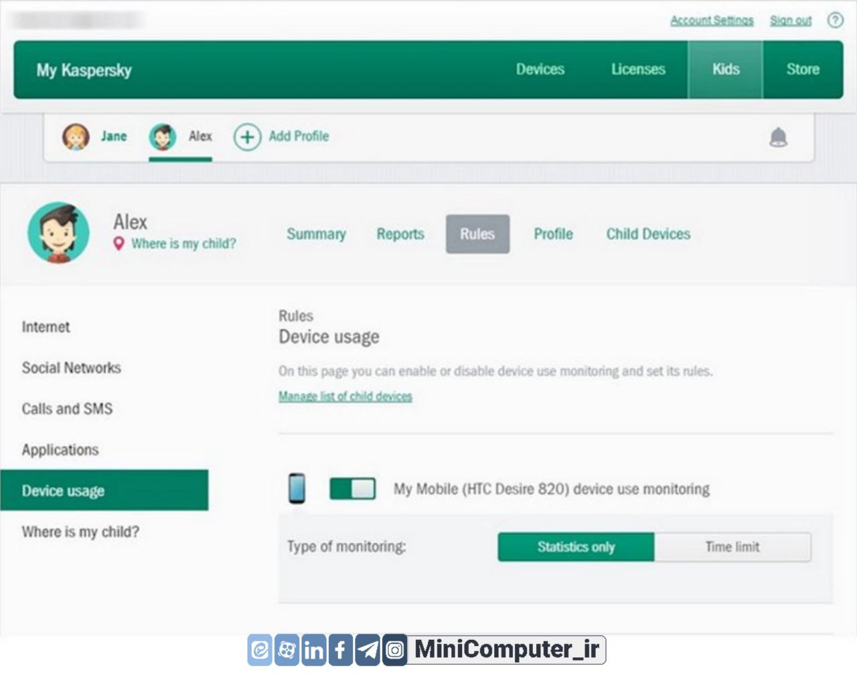Click the Sign out link
Viewport: 857px width, 684px height.
tap(790, 21)
